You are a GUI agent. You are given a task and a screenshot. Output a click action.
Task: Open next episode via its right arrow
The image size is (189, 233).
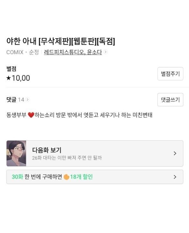tap(175, 153)
